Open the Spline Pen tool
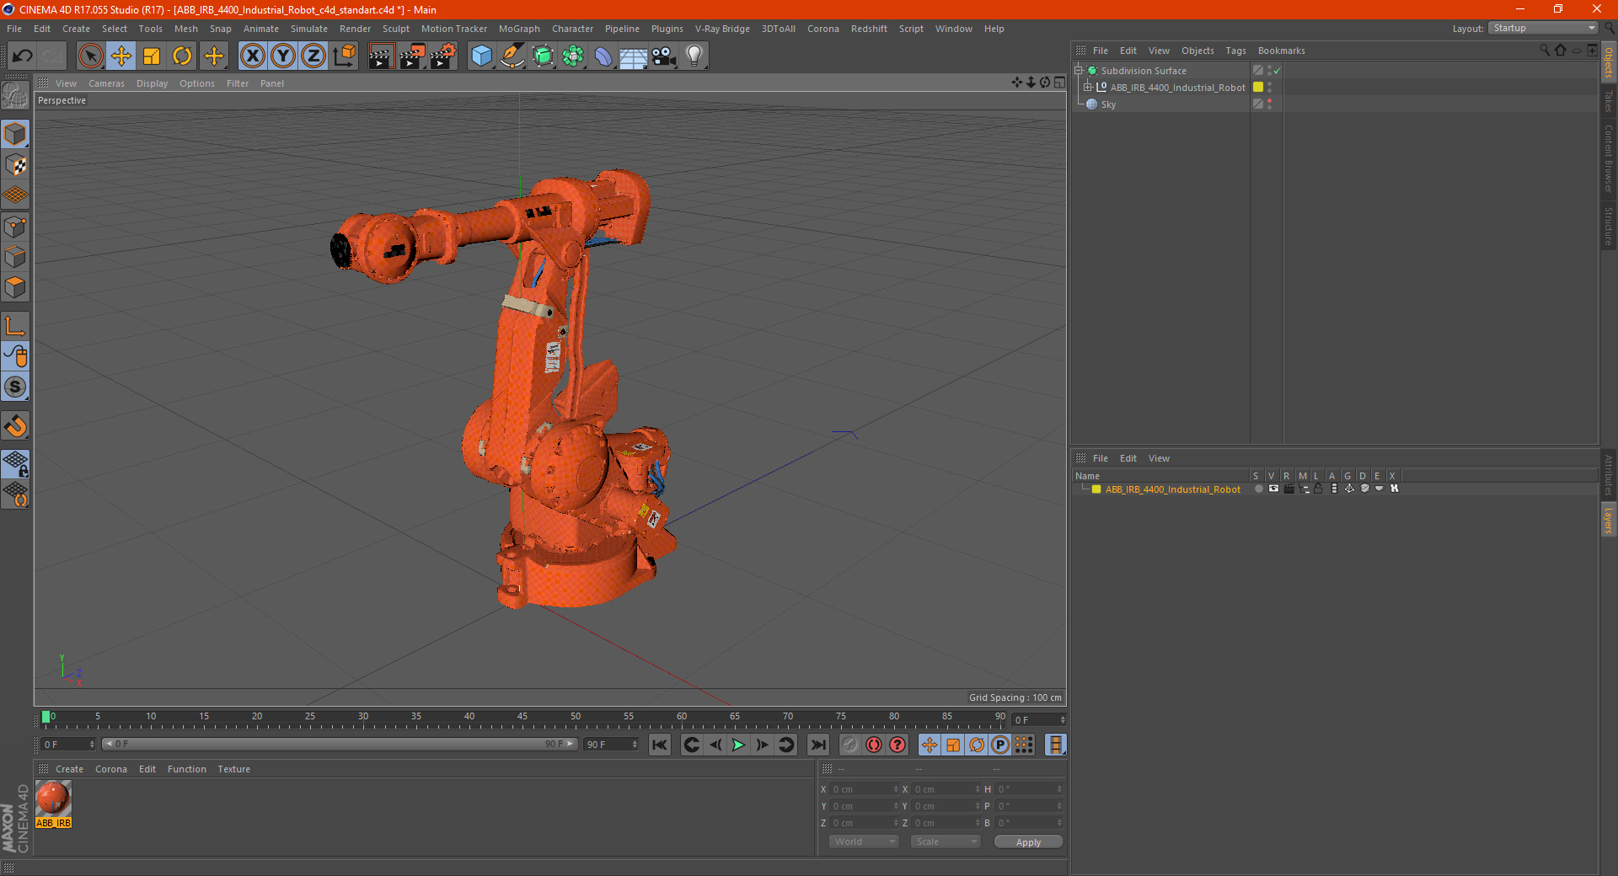This screenshot has height=876, width=1618. pos(512,56)
